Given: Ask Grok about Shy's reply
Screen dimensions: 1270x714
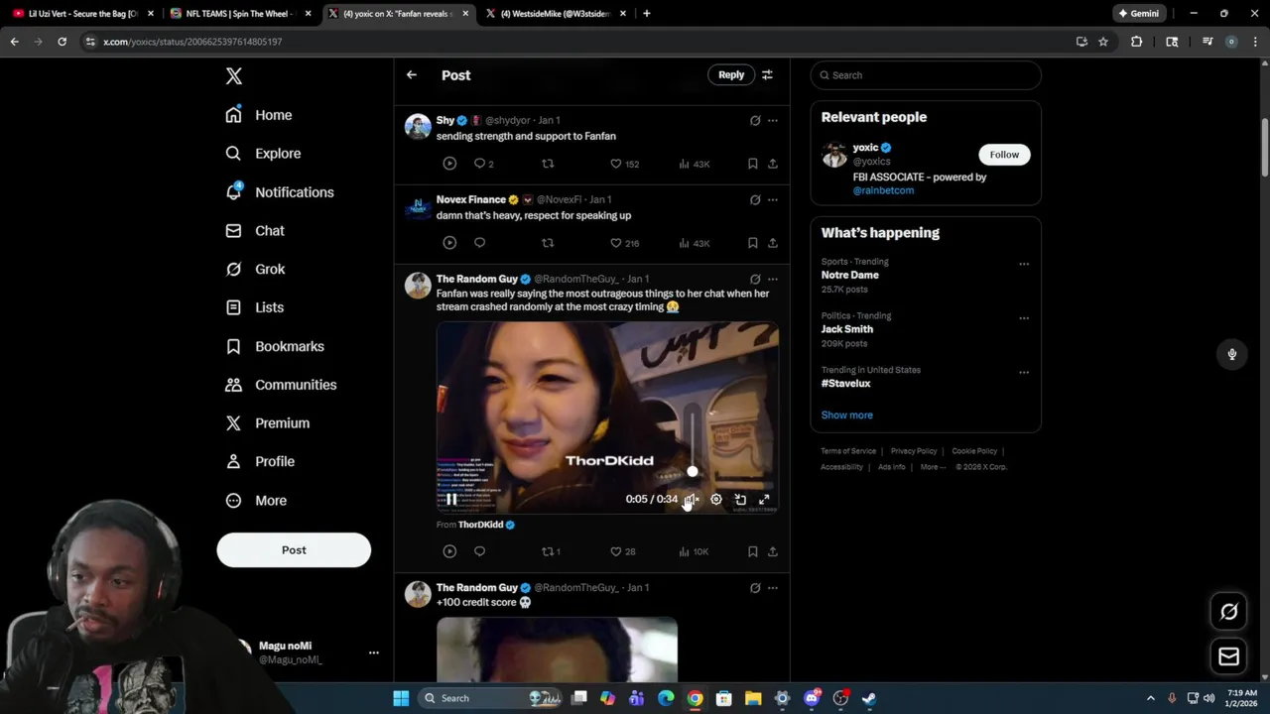Looking at the screenshot, I should coord(755,121).
